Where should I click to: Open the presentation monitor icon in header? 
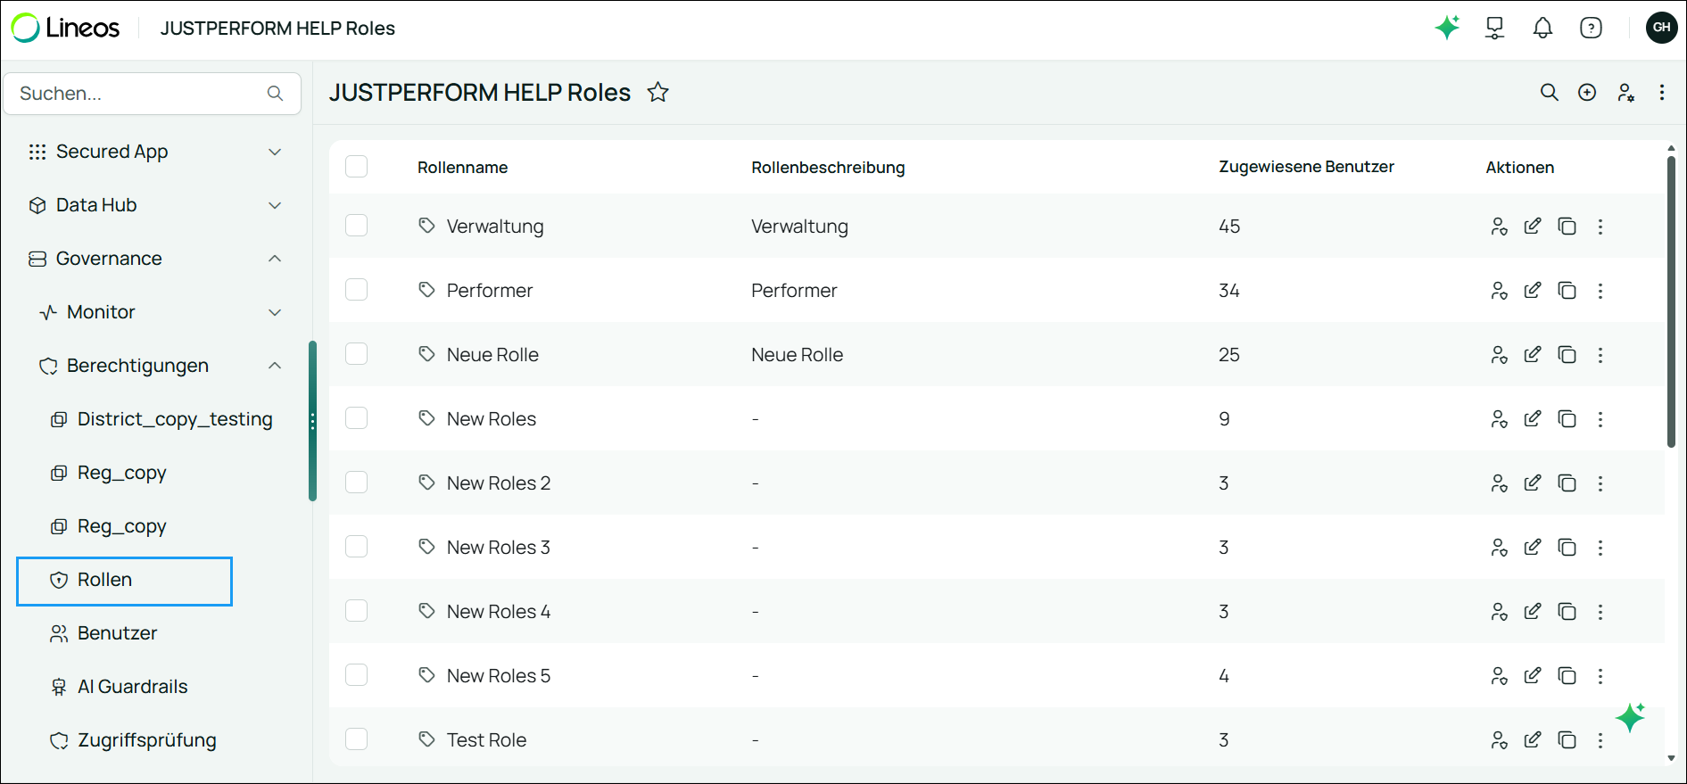(x=1494, y=28)
